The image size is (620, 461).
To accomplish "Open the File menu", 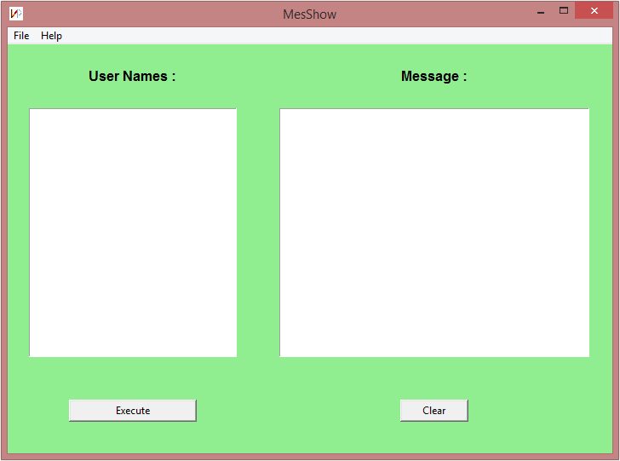I will click(x=21, y=36).
